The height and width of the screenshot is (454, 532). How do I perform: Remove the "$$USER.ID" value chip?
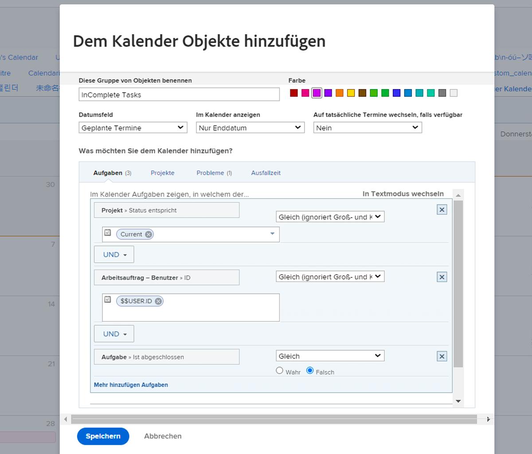pyautogui.click(x=158, y=301)
